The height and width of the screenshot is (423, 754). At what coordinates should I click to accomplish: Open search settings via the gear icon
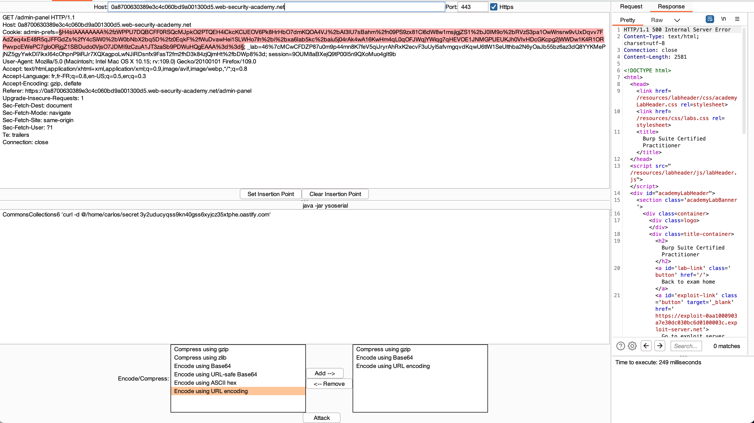coord(632,346)
